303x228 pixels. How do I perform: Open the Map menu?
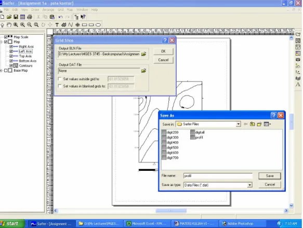pos(70,10)
